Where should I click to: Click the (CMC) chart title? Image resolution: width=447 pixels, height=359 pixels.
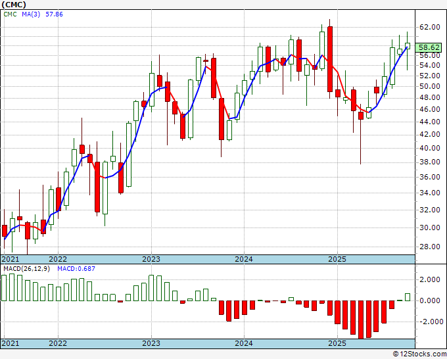point(14,5)
